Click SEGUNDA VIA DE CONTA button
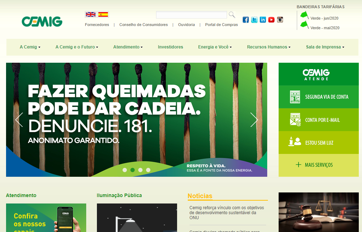This screenshot has height=232, width=362. 319,97
